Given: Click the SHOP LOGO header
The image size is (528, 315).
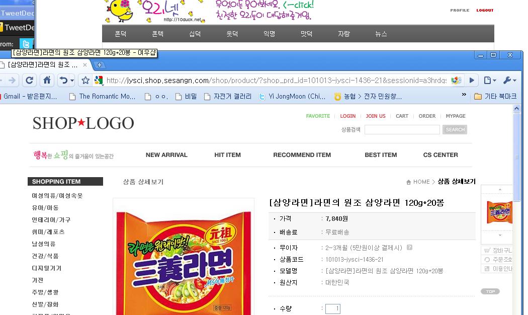Looking at the screenshot, I should 83,123.
